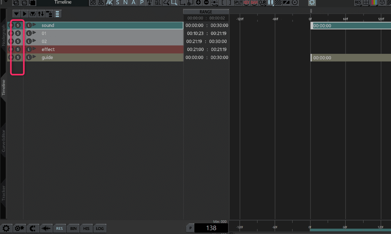Screen dimensions: 391x234
Task: Click the grid layout icon top right
Action: pos(366,3)
